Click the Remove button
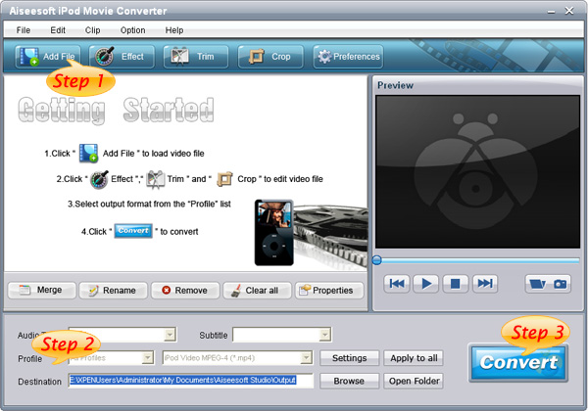Image resolution: width=588 pixels, height=411 pixels. click(x=185, y=290)
